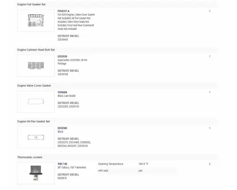The height and width of the screenshot is (190, 237).
Task: Select the Engine Cylinder Head Bolt Set heading
Action: 36,50
